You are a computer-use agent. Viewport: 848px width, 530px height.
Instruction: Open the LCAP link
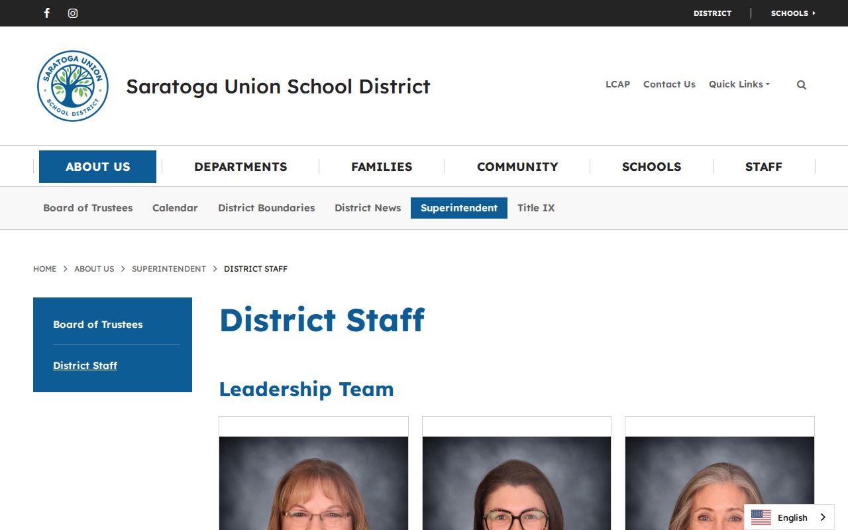pos(617,84)
